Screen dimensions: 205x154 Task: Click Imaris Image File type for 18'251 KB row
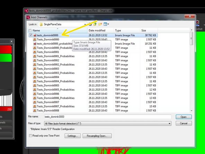coord(125,44)
